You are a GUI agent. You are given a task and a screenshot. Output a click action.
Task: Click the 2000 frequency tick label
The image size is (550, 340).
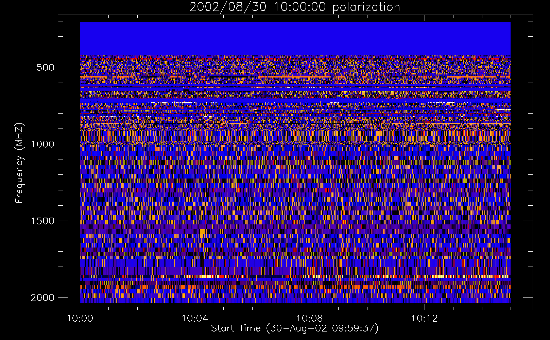(42, 298)
